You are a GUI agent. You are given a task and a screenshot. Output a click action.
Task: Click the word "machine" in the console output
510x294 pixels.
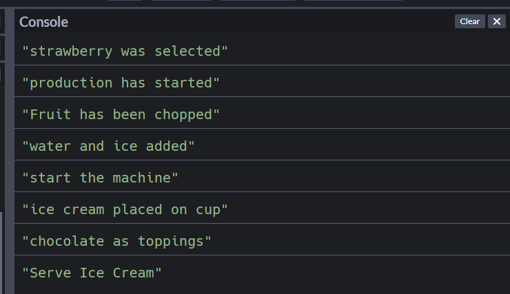(x=141, y=178)
